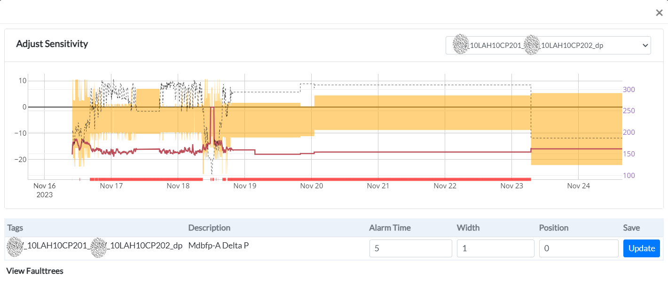Click into the Width input box
This screenshot has height=301, width=668.
495,248
